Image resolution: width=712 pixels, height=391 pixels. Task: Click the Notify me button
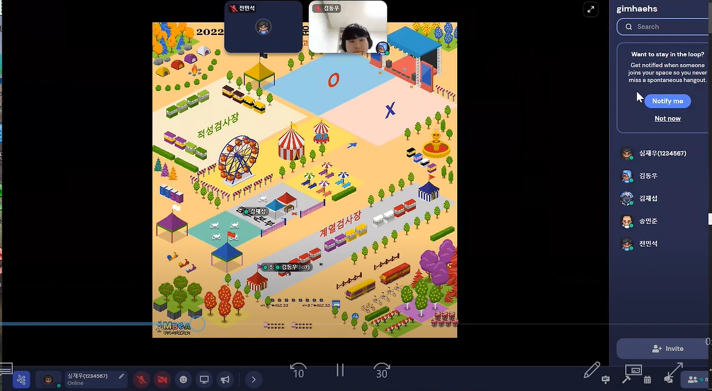coord(667,101)
